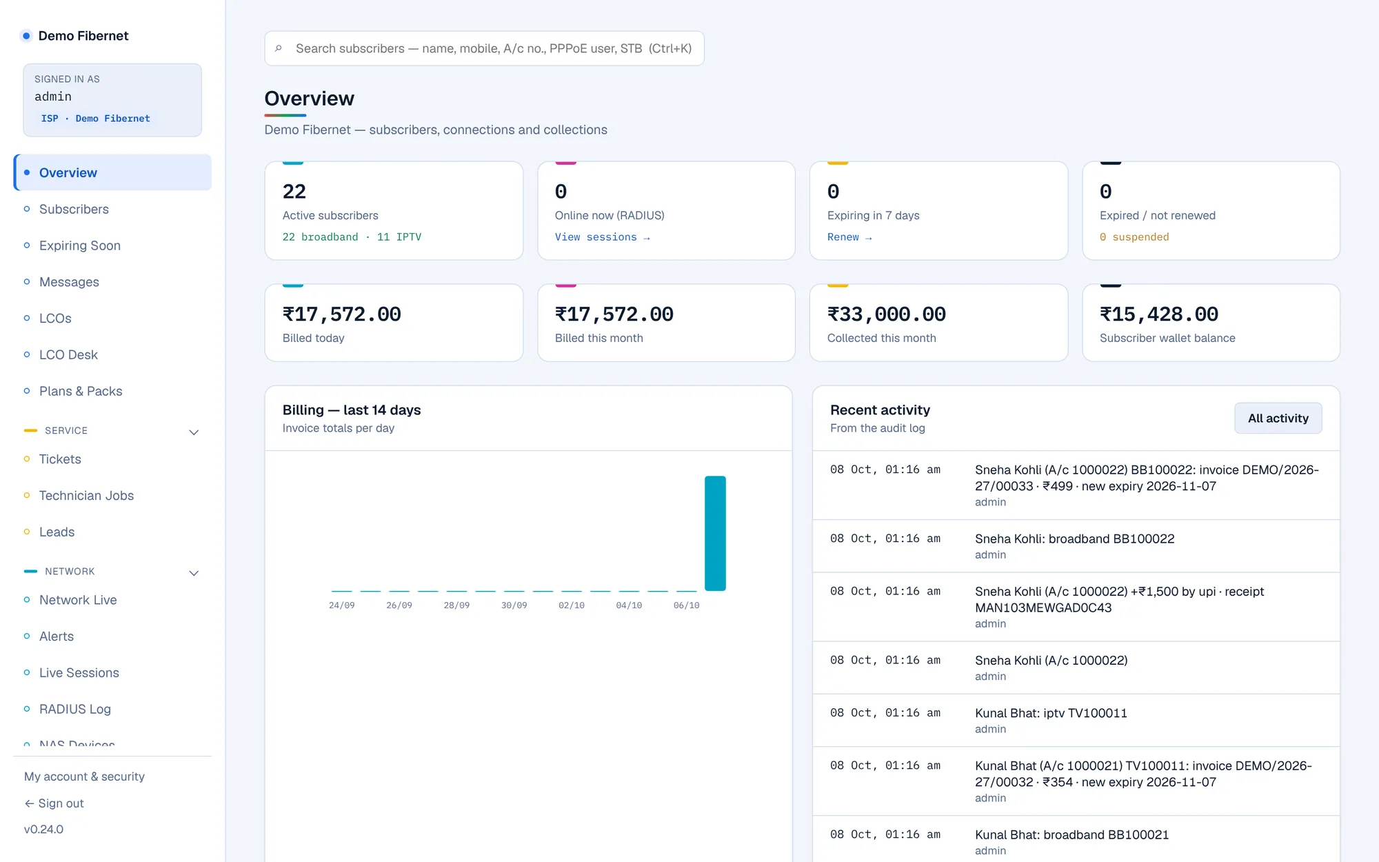Click '22 broadband · 11 IPTV' text
The height and width of the screenshot is (862, 1379).
coord(352,237)
